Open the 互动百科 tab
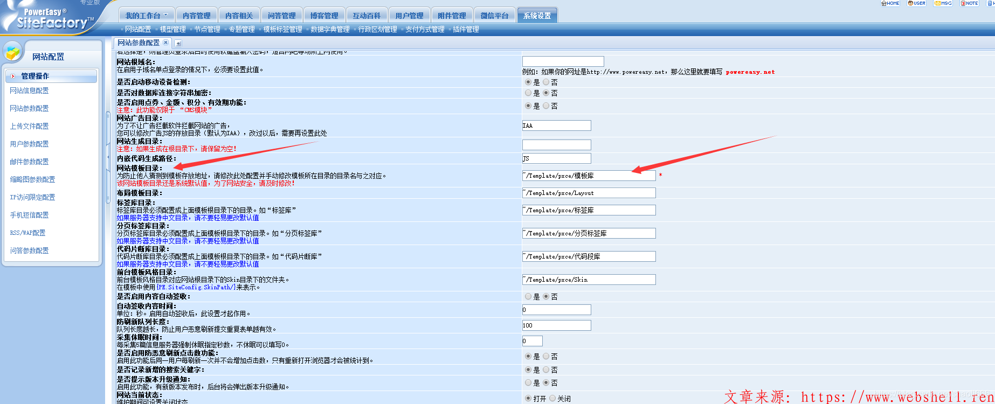995x404 pixels. 367,16
